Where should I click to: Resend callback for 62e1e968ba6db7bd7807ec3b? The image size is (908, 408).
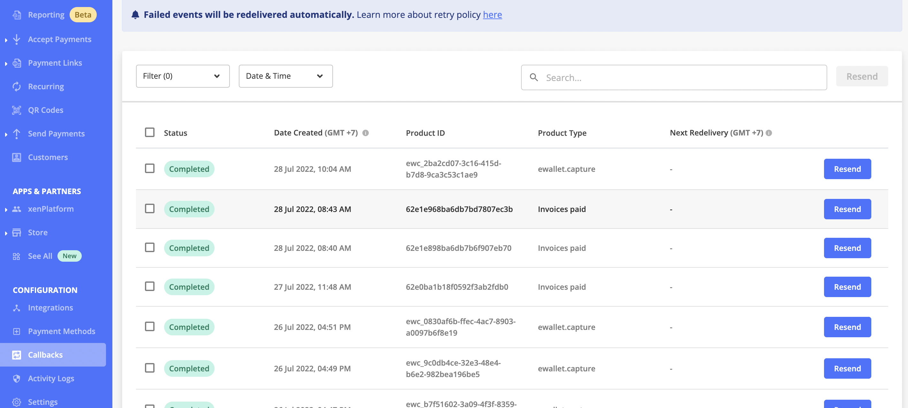click(847, 209)
